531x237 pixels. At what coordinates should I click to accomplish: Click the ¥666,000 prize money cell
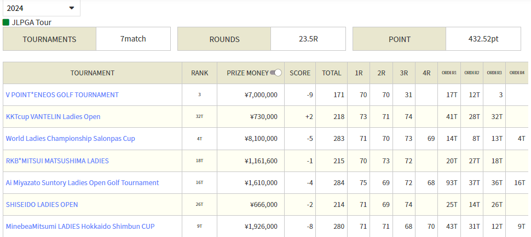(x=251, y=205)
